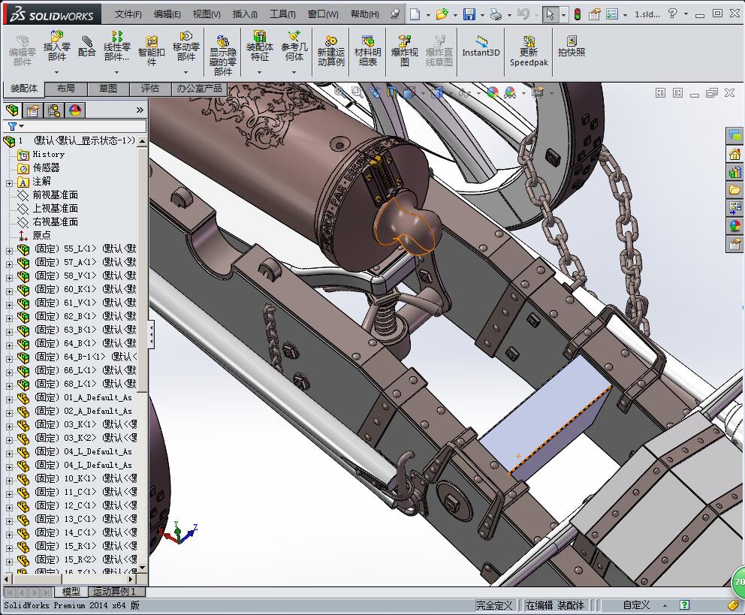Open the dropdown under Assembly Features (装配体特征)
This screenshot has height=615, width=745.
(260, 73)
